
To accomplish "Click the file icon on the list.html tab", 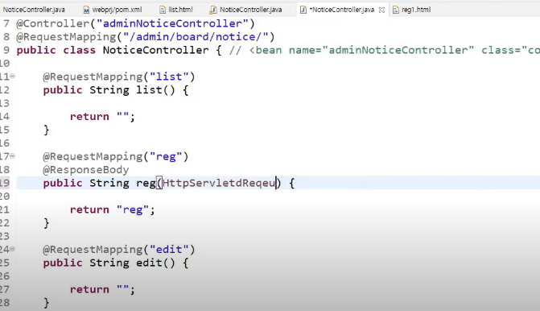I will point(163,10).
